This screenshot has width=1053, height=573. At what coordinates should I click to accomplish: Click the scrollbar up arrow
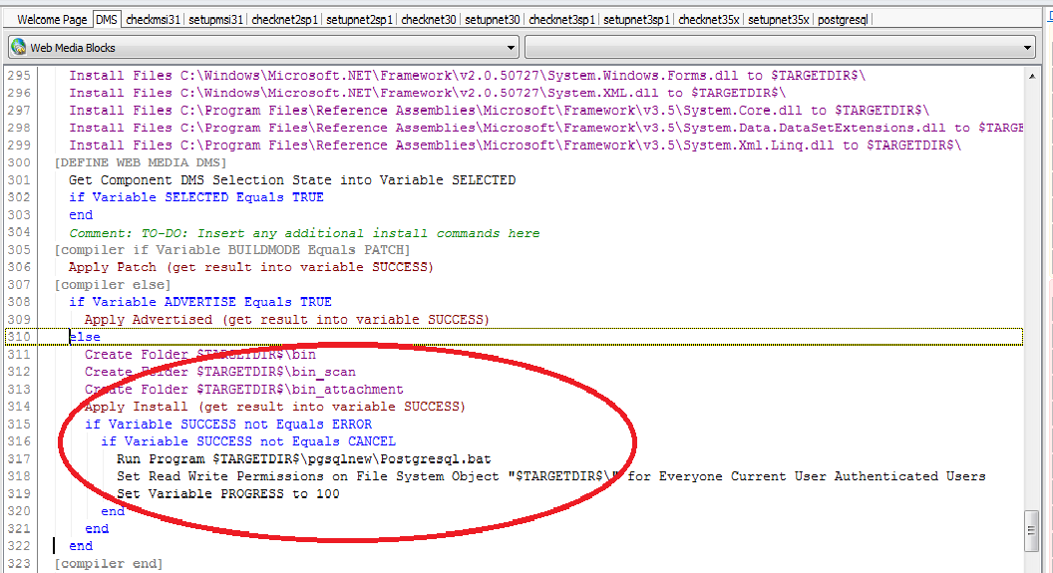point(1031,76)
